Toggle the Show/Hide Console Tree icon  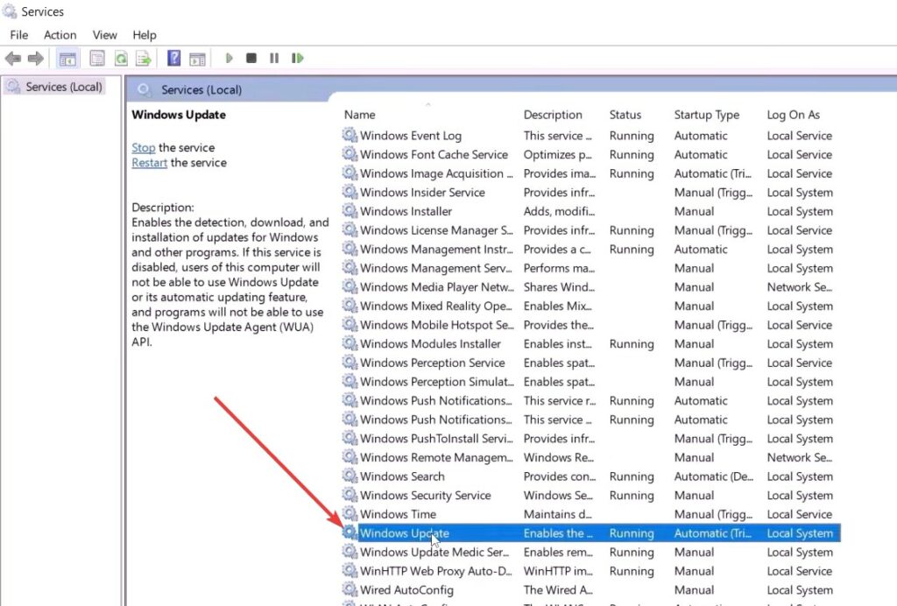67,59
